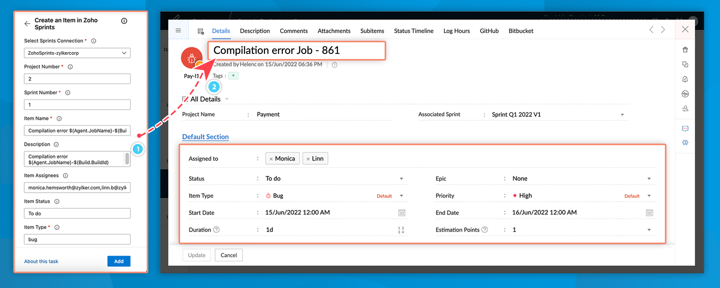Show info for Item Assignees field
This screenshot has width=720, height=288.
click(66, 176)
